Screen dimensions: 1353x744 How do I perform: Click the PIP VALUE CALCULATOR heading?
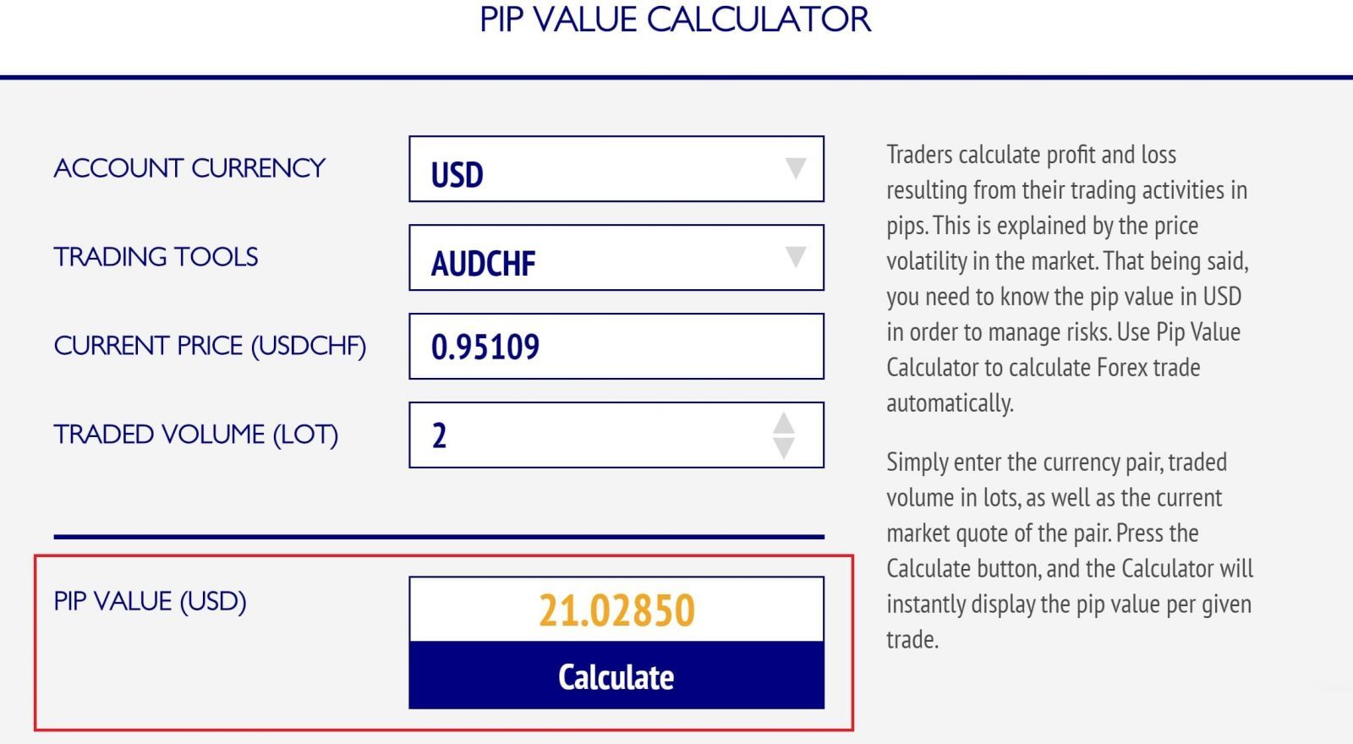pos(675,19)
